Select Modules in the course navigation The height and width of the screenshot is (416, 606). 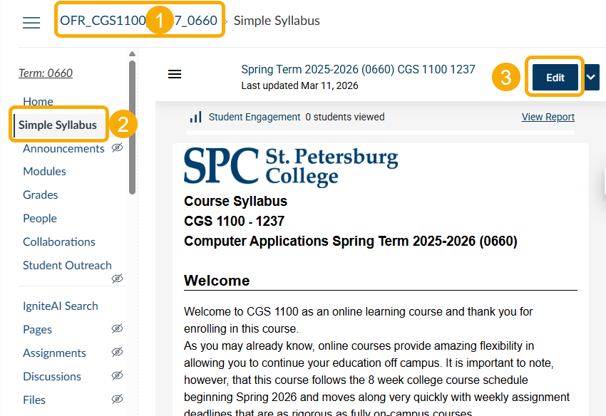[44, 171]
